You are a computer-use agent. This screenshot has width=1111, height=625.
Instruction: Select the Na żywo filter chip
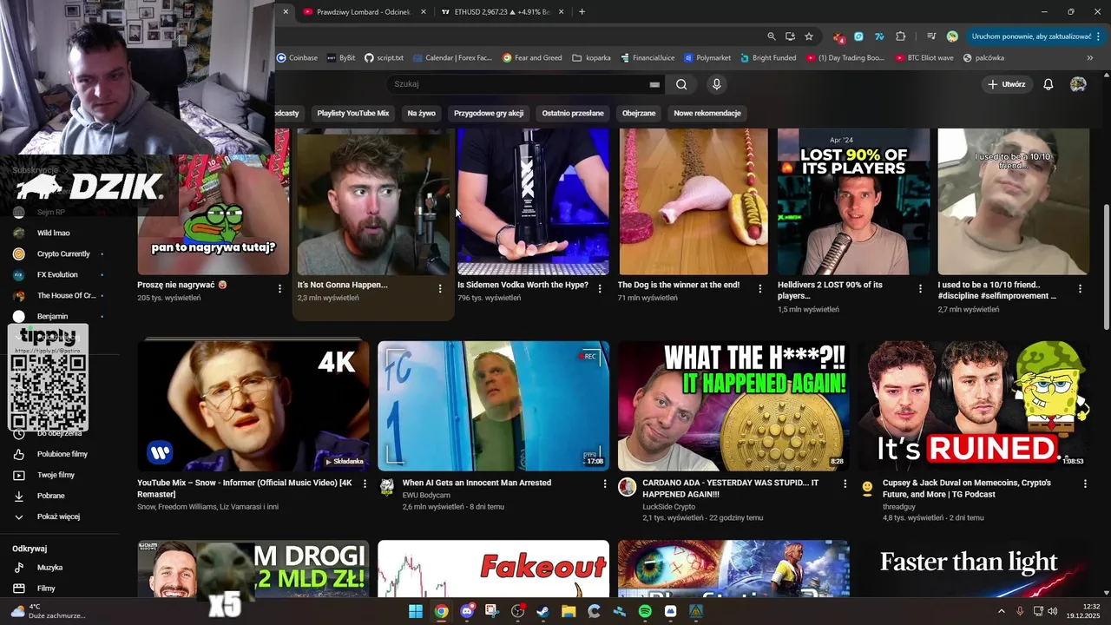click(422, 113)
